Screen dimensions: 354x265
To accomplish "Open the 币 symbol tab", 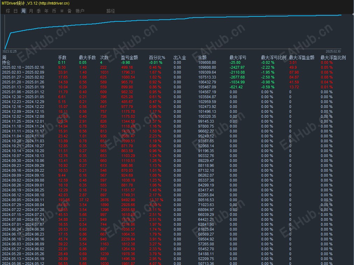I will (x=54, y=11).
